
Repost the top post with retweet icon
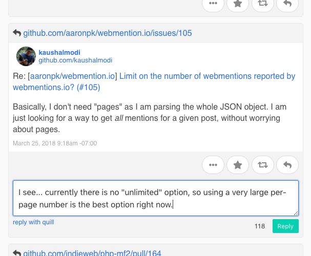point(263,4)
